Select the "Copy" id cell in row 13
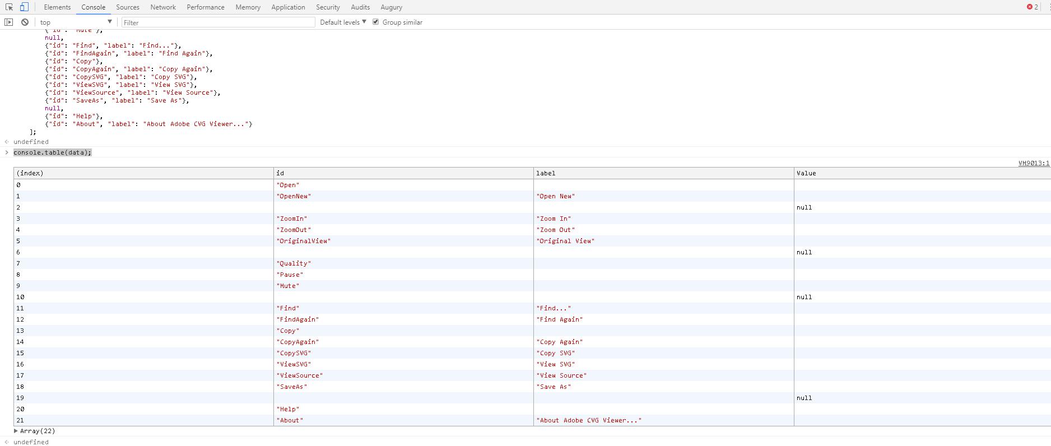The width and height of the screenshot is (1051, 446). [403, 331]
